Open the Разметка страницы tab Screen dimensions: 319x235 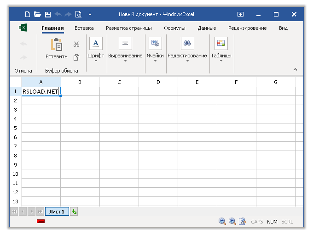129,28
